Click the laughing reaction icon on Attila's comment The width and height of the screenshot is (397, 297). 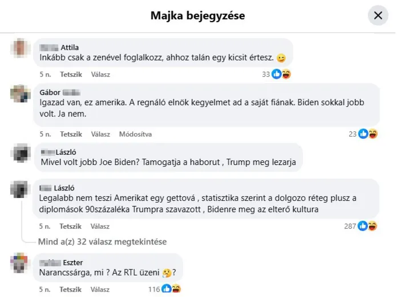286,74
